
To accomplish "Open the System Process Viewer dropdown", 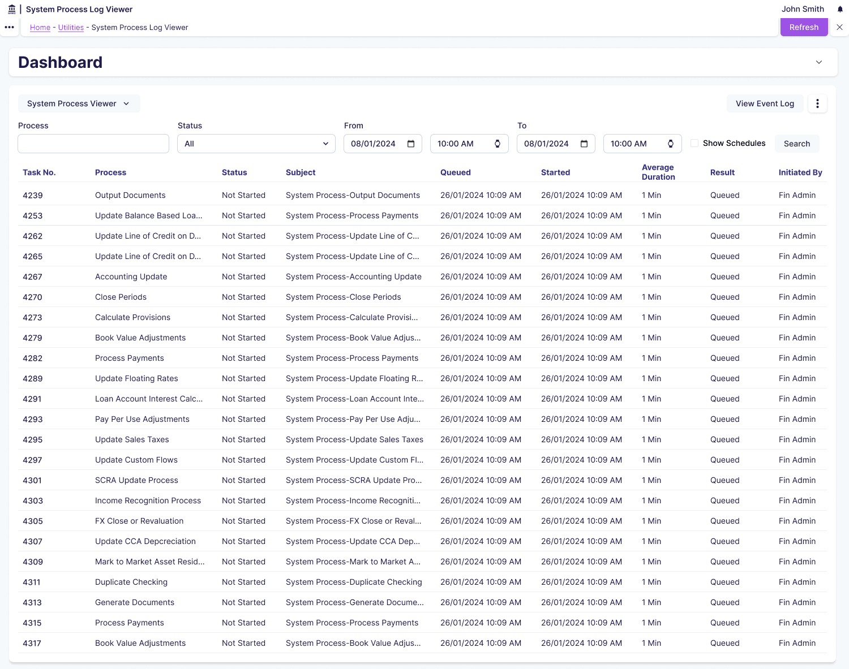I will [x=79, y=103].
